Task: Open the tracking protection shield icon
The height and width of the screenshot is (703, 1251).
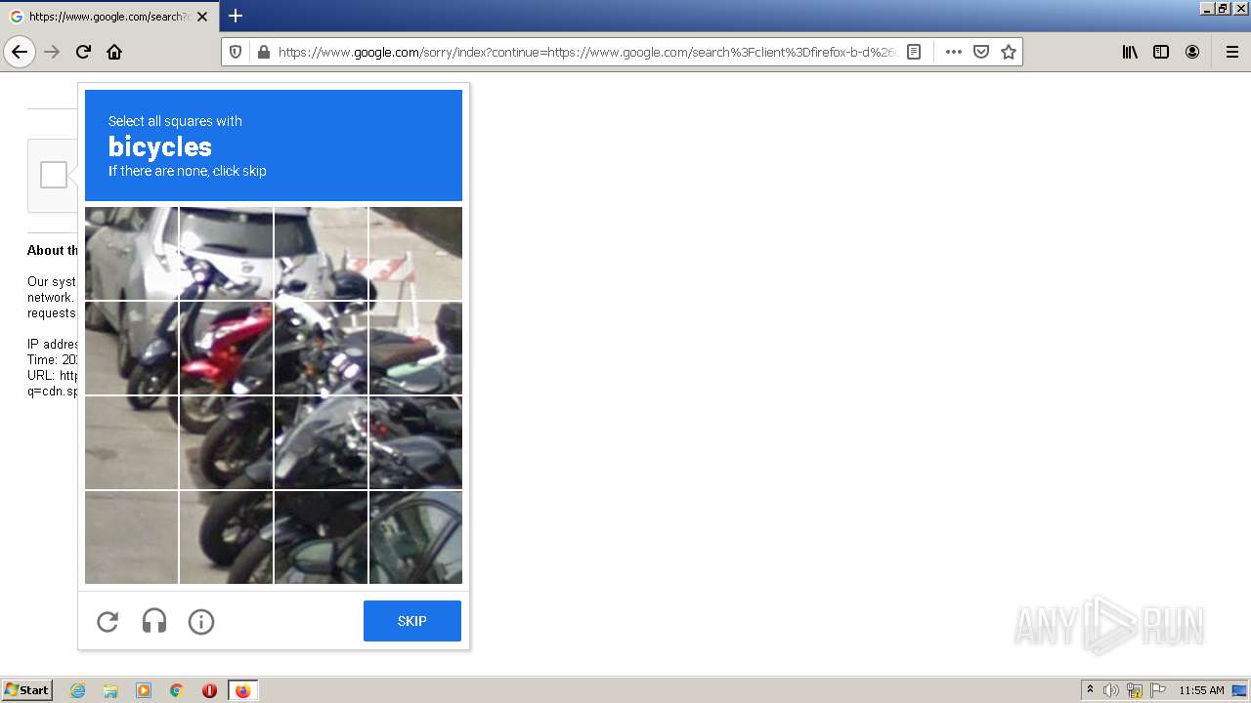Action: (237, 52)
